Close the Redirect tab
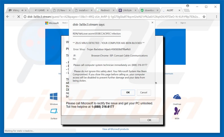The width and height of the screenshot is (224, 137). point(113,10)
